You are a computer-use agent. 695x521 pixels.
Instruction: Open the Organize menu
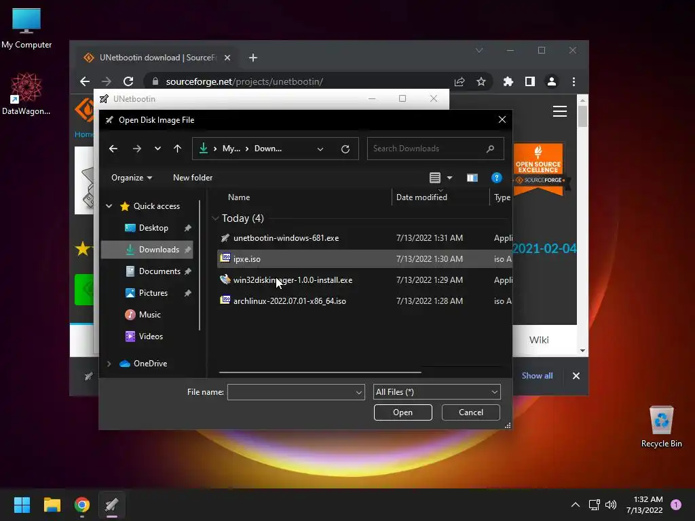point(132,178)
